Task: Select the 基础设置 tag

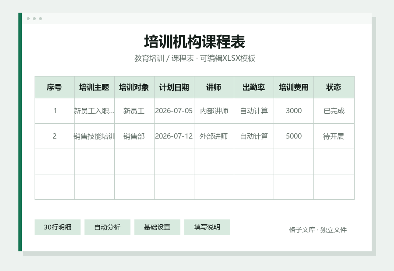Action: (157, 227)
